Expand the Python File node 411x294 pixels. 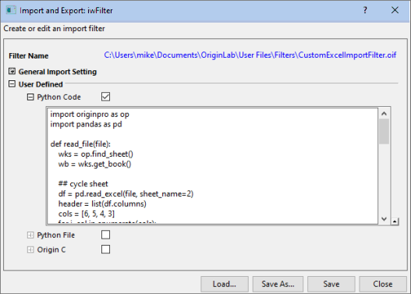(30, 235)
